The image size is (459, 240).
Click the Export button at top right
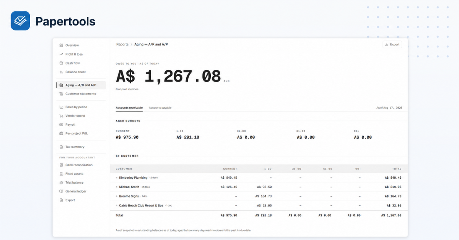click(392, 45)
